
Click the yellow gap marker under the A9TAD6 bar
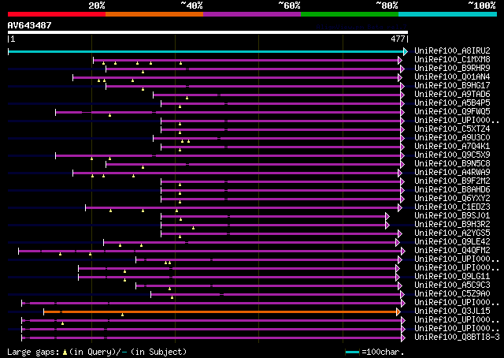tap(187, 98)
